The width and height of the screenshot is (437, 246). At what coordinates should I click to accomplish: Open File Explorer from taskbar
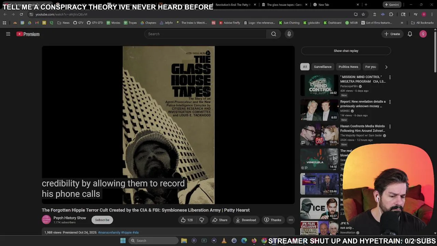(x=184, y=241)
